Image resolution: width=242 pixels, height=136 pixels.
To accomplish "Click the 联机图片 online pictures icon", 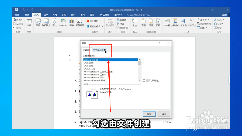I will point(46,23).
